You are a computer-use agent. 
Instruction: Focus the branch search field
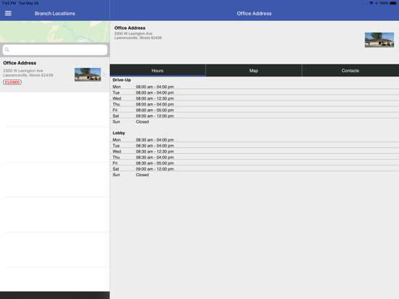click(55, 50)
